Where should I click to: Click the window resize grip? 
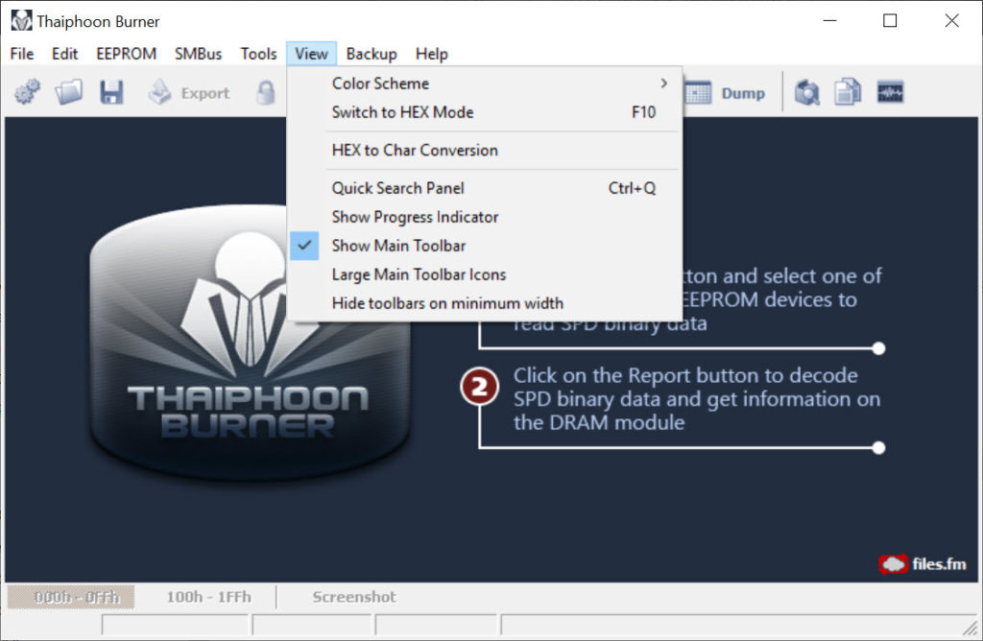pos(971,628)
